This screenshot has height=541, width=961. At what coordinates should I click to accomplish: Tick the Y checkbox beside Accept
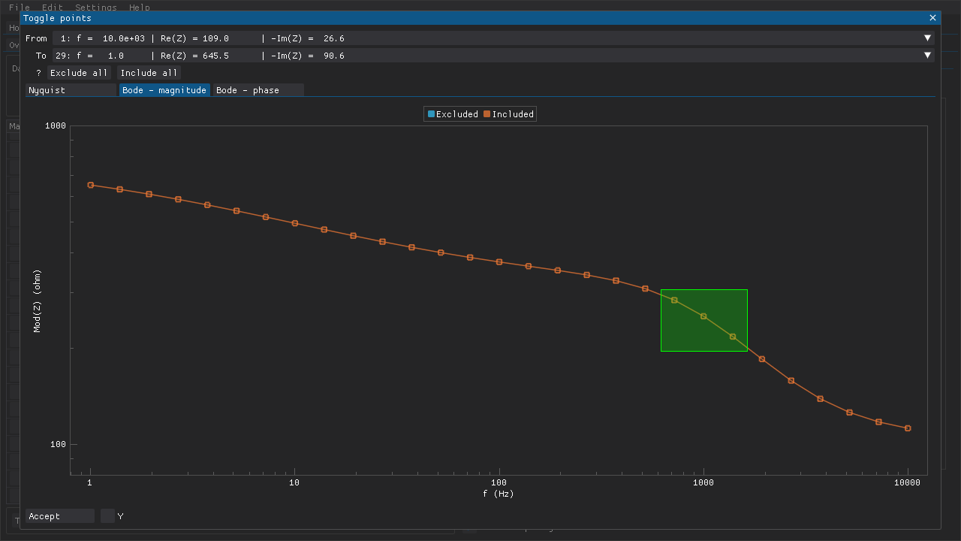pos(107,516)
